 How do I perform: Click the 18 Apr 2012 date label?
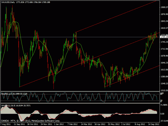(100, 124)
